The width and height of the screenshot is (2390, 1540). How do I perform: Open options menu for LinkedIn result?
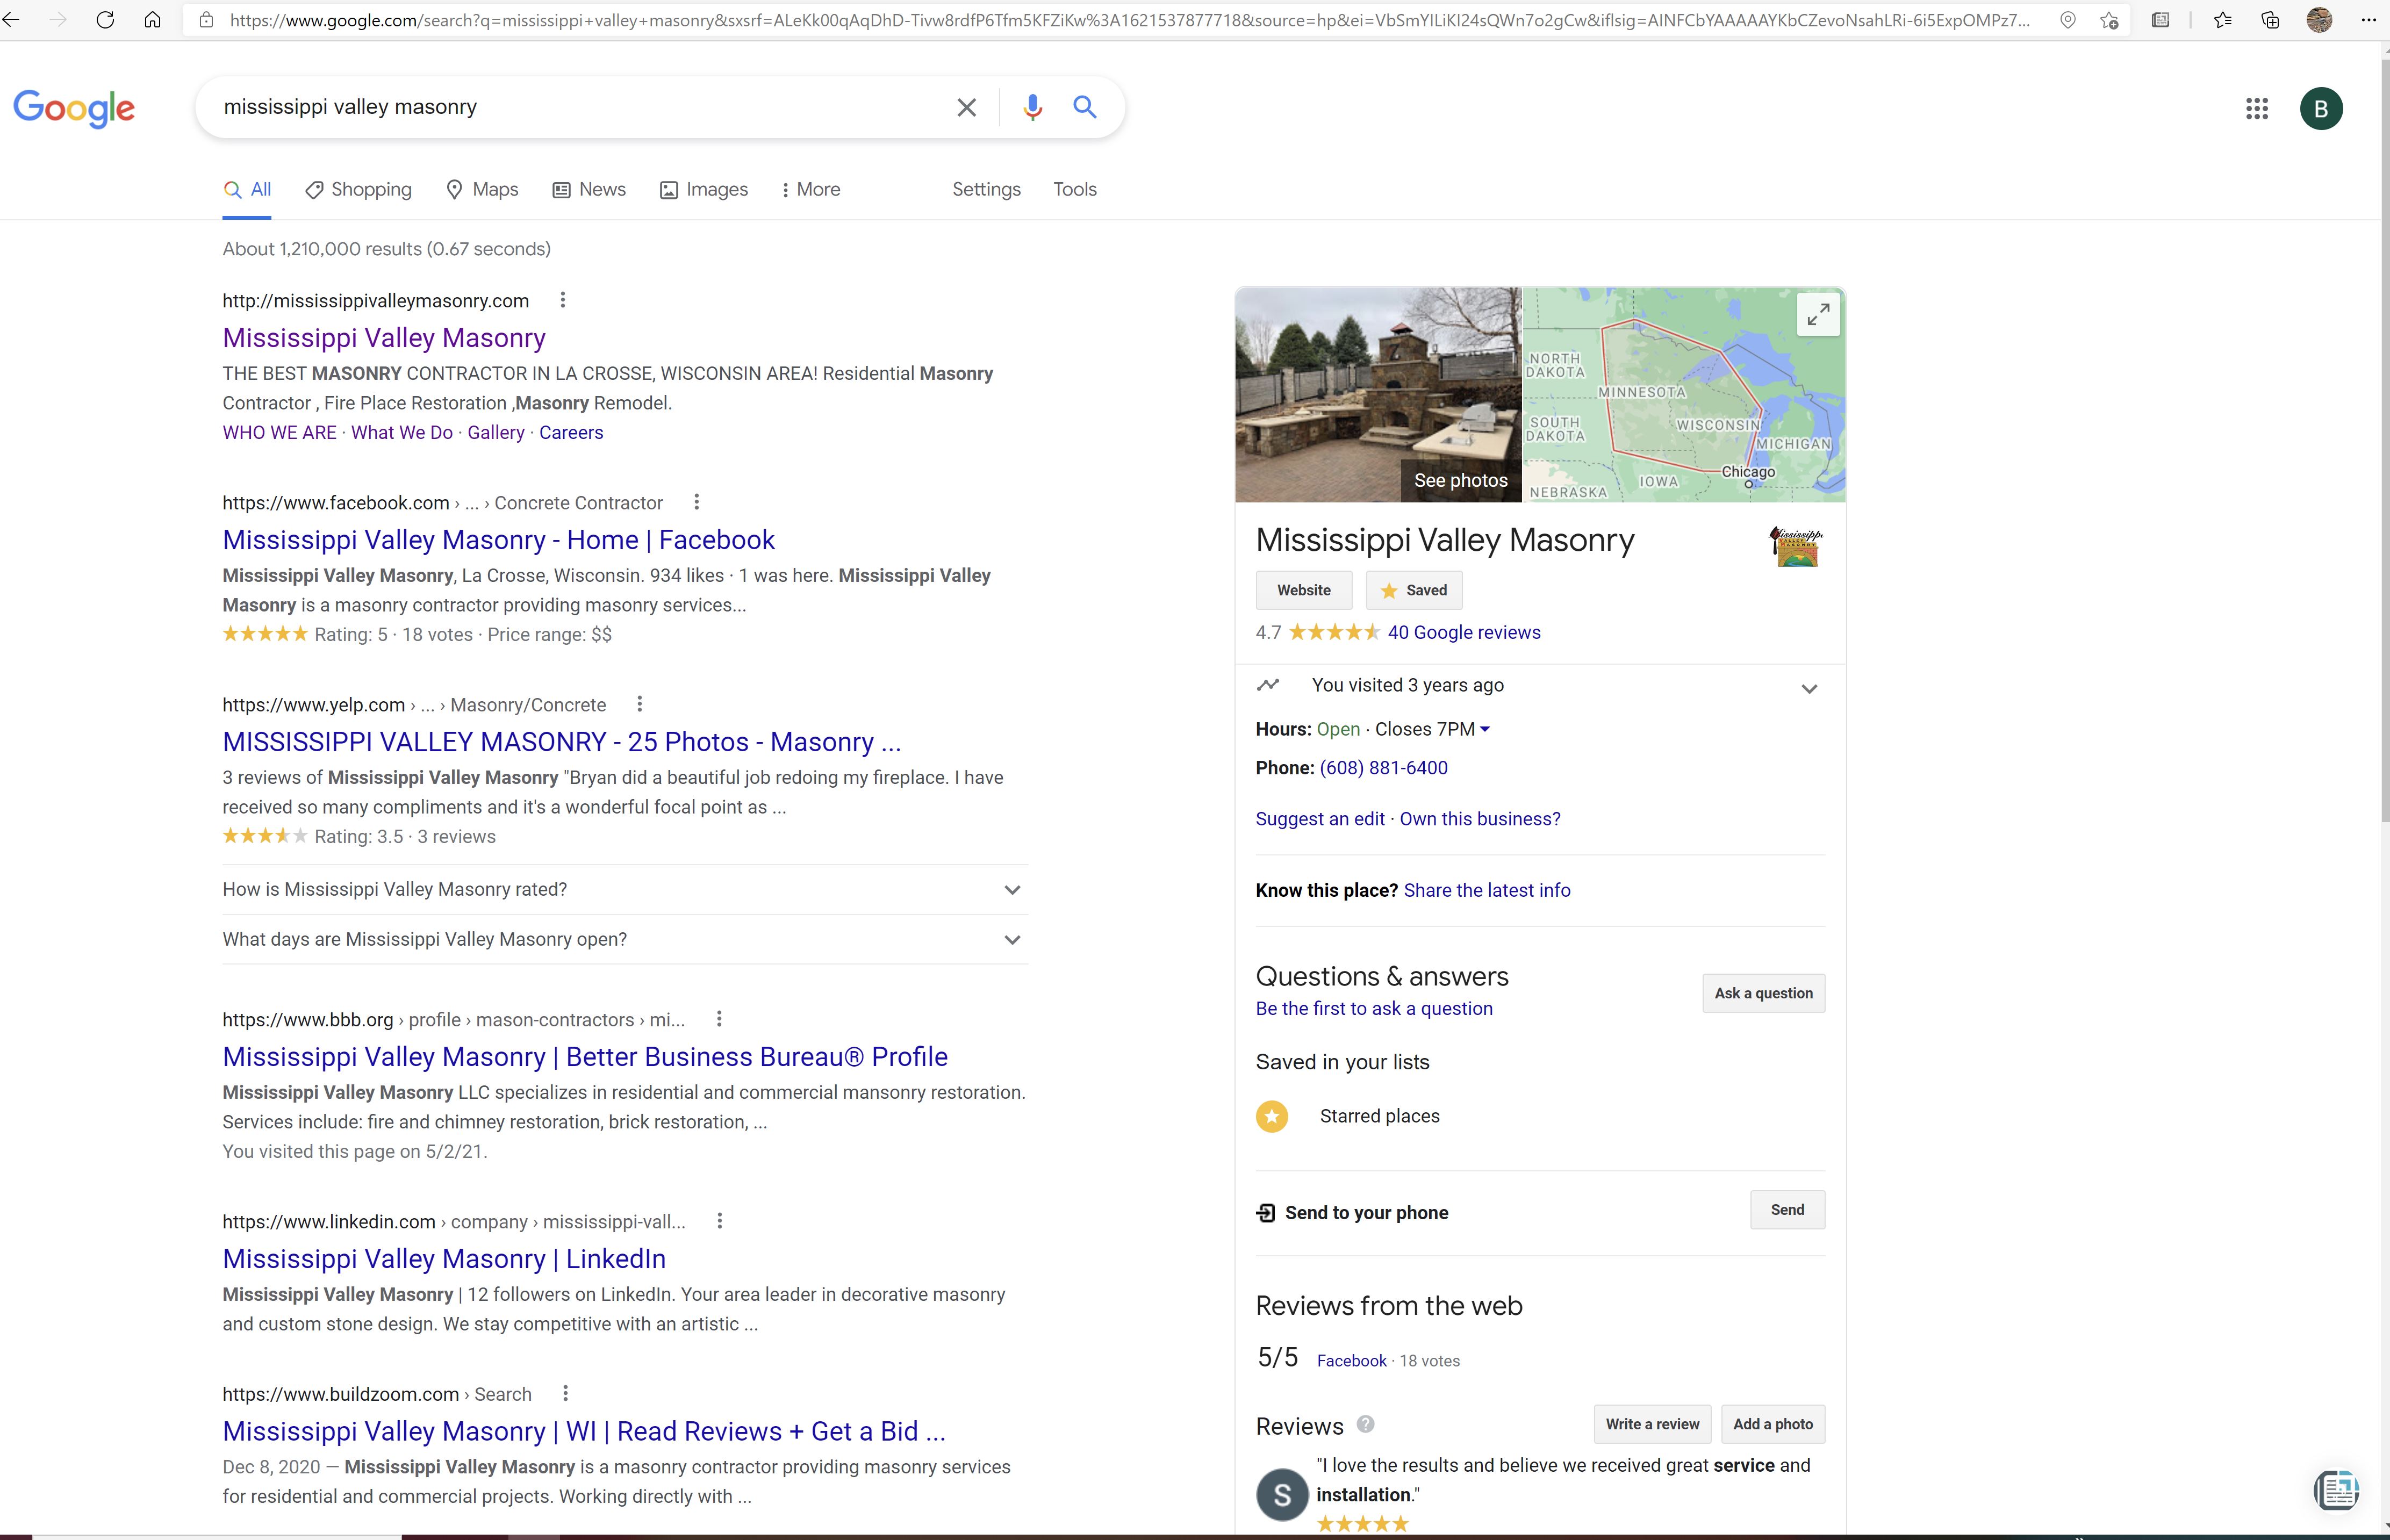click(720, 1221)
